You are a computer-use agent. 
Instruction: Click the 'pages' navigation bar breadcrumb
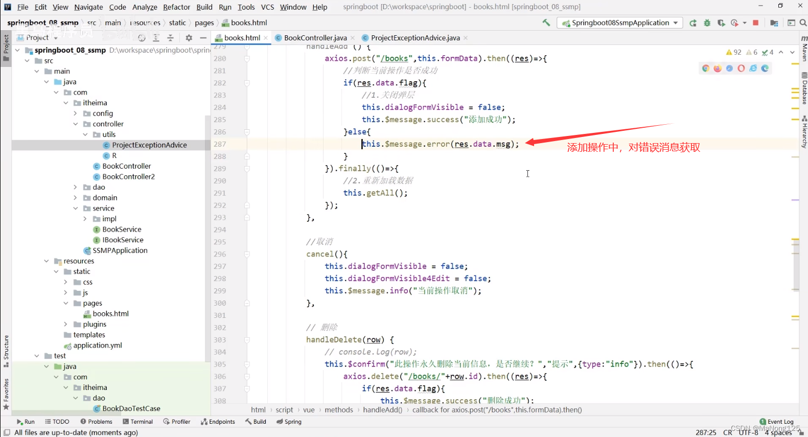pyautogui.click(x=204, y=22)
